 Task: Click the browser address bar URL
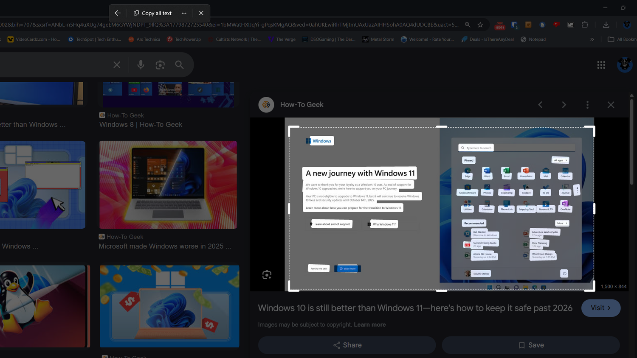click(x=229, y=25)
